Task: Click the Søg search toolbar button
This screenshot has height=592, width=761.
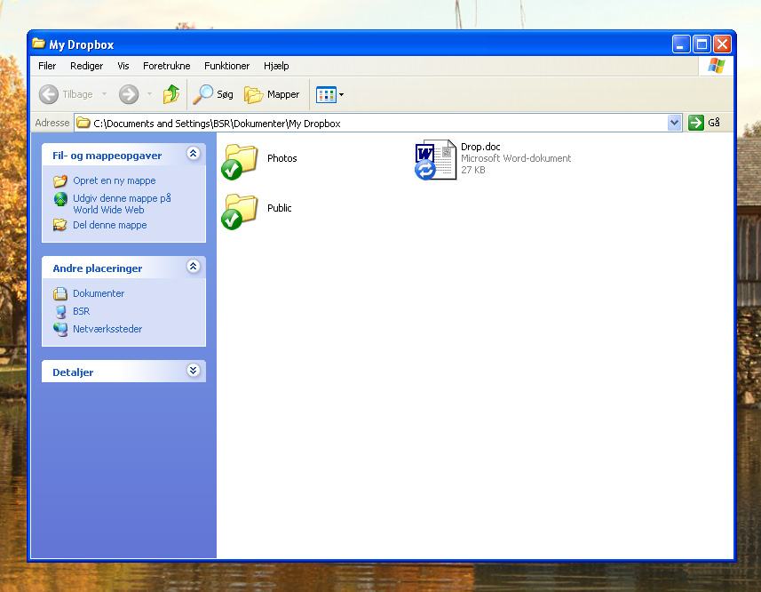Action: (214, 94)
